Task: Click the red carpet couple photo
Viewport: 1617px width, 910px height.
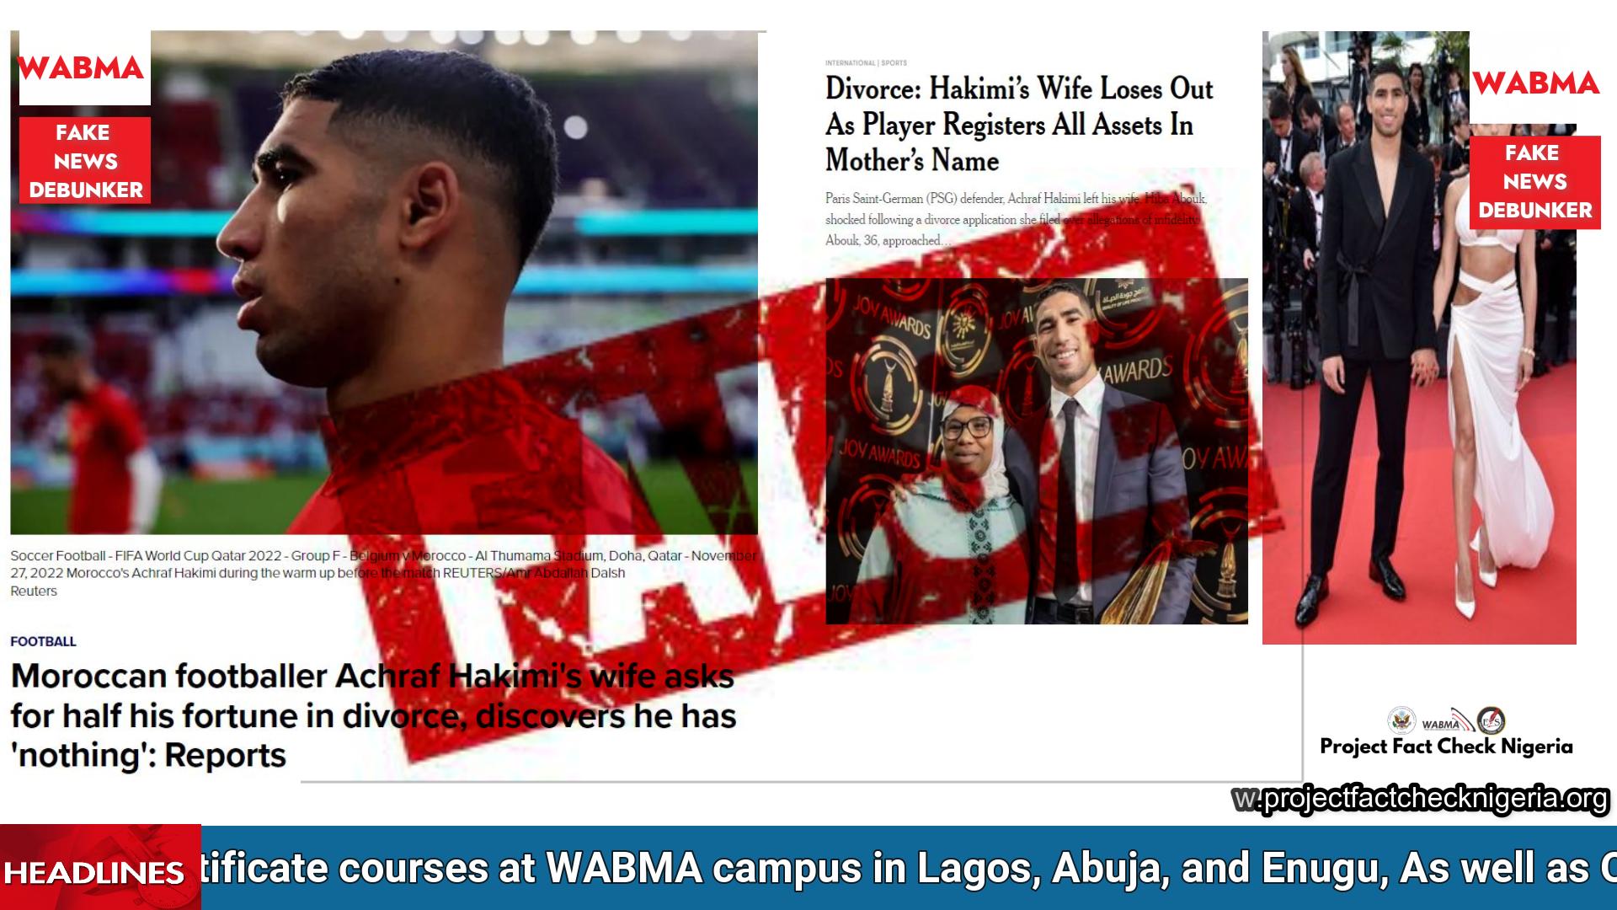Action: coord(1419,338)
